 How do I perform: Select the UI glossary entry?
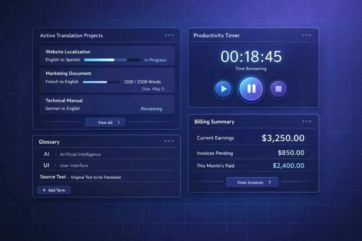(46, 165)
